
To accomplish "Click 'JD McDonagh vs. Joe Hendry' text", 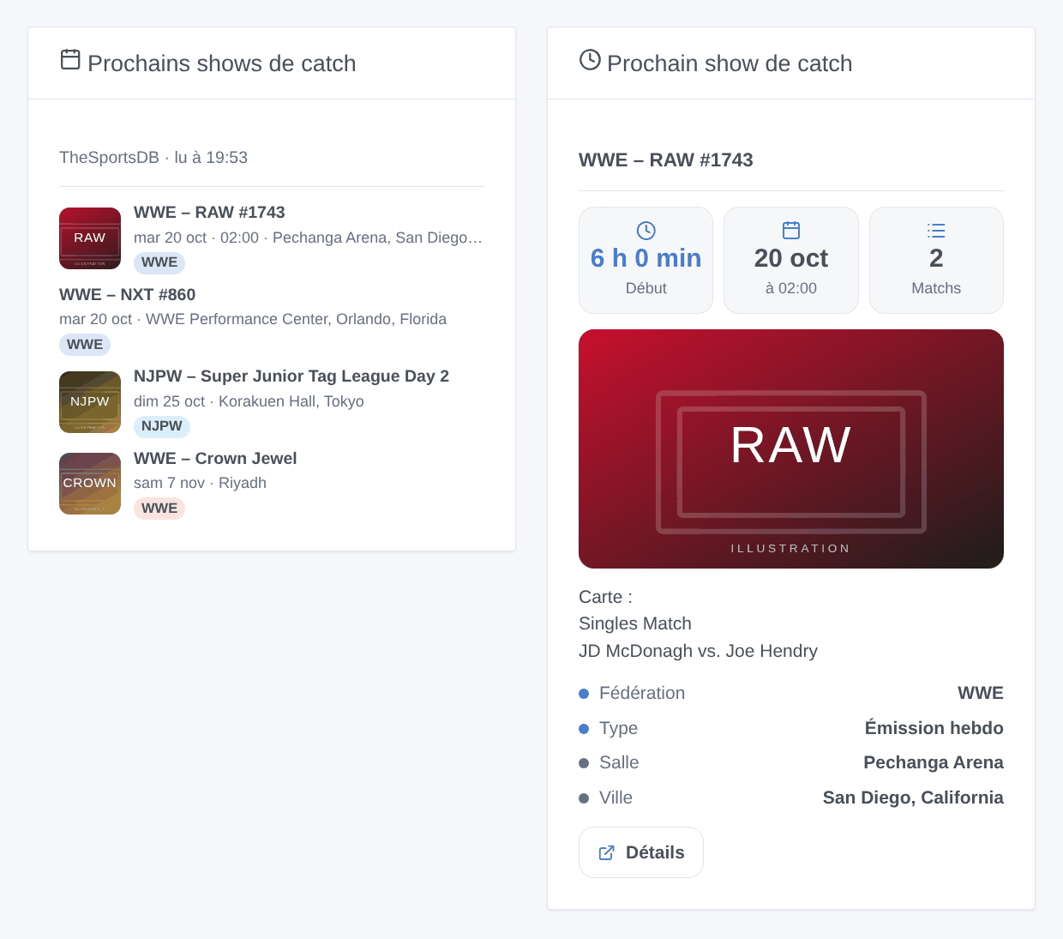I will 698,651.
